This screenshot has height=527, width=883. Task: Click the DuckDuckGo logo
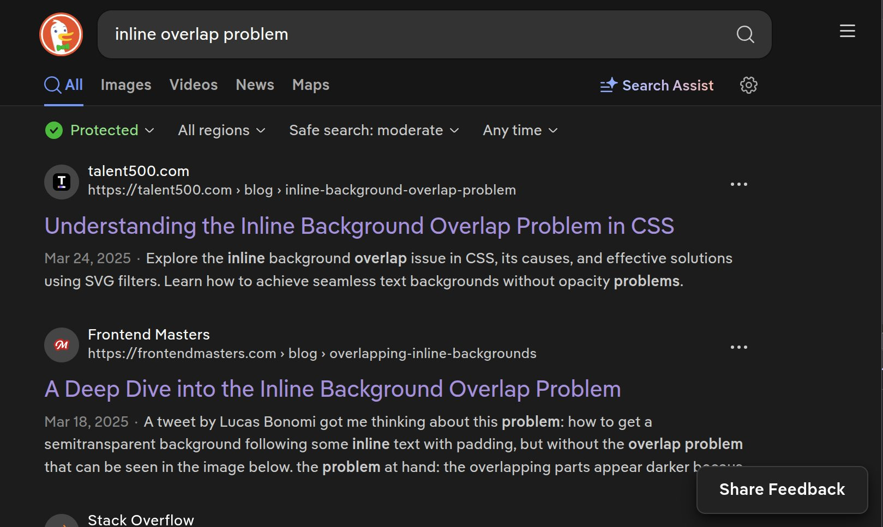[x=61, y=34]
